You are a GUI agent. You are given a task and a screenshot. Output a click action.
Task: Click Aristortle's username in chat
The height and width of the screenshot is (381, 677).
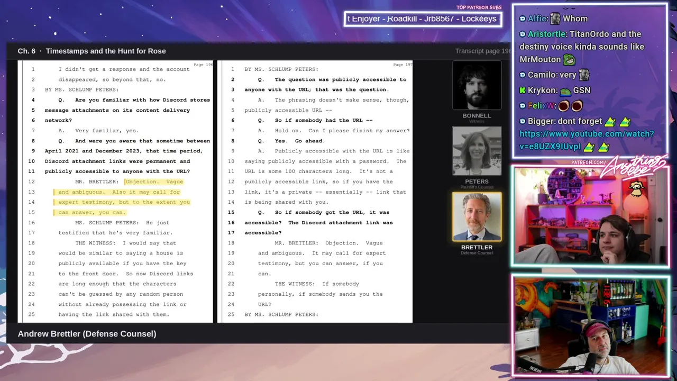tap(547, 34)
